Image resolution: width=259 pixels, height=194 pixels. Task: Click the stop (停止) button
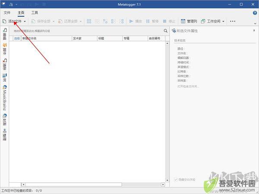169,21
